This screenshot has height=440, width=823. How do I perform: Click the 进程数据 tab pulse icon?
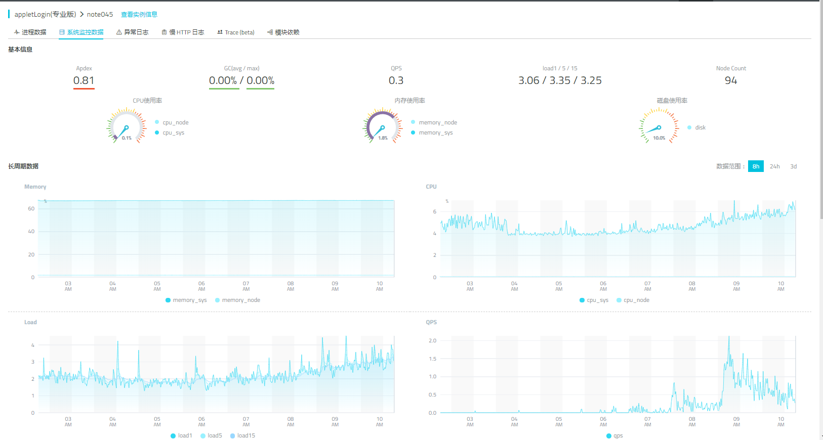pos(17,32)
